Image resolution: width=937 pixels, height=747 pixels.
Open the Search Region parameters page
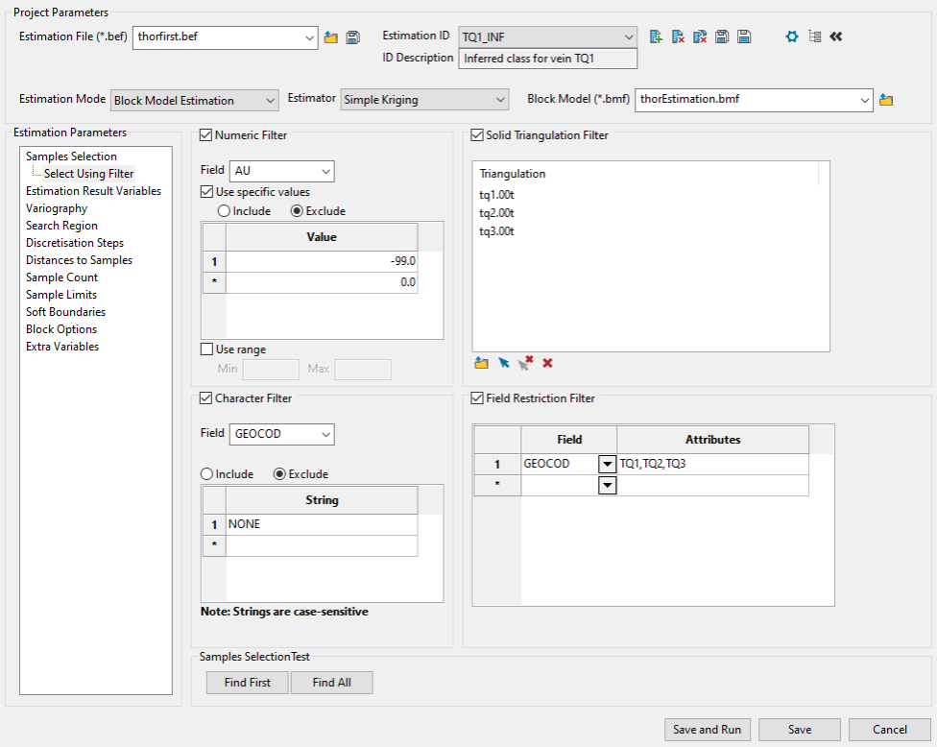(x=61, y=226)
